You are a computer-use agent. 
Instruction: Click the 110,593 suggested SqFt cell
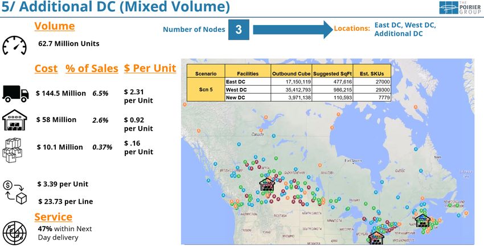tap(333, 98)
